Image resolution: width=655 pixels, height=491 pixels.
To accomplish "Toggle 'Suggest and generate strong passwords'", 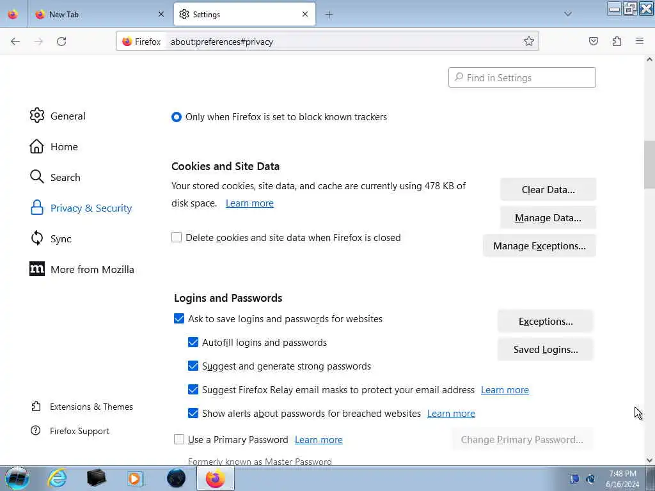I will (193, 366).
